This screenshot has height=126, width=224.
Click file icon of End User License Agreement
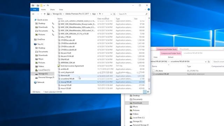coord(59,66)
